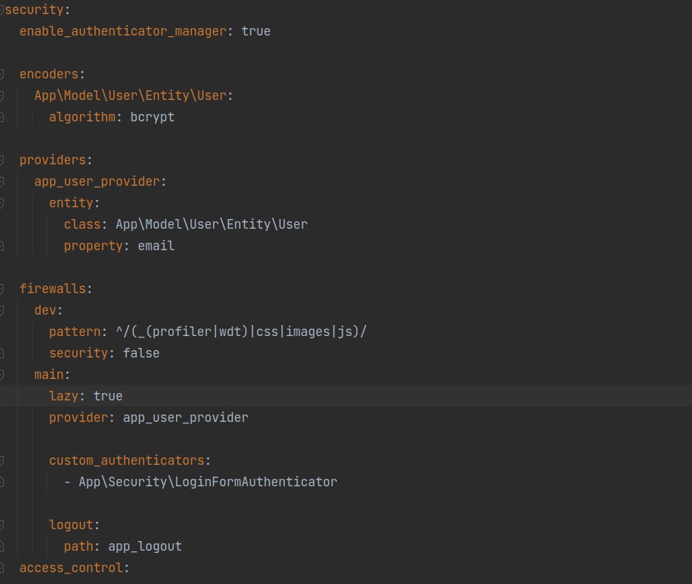Click the true value of lazy
692x584 pixels.
point(108,396)
